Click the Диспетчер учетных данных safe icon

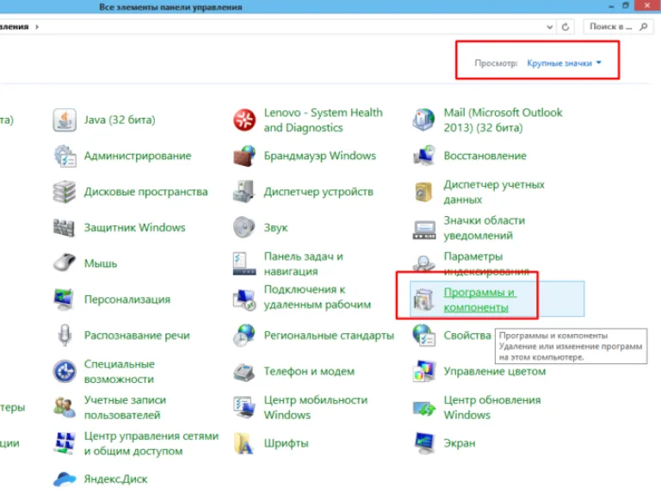423,192
